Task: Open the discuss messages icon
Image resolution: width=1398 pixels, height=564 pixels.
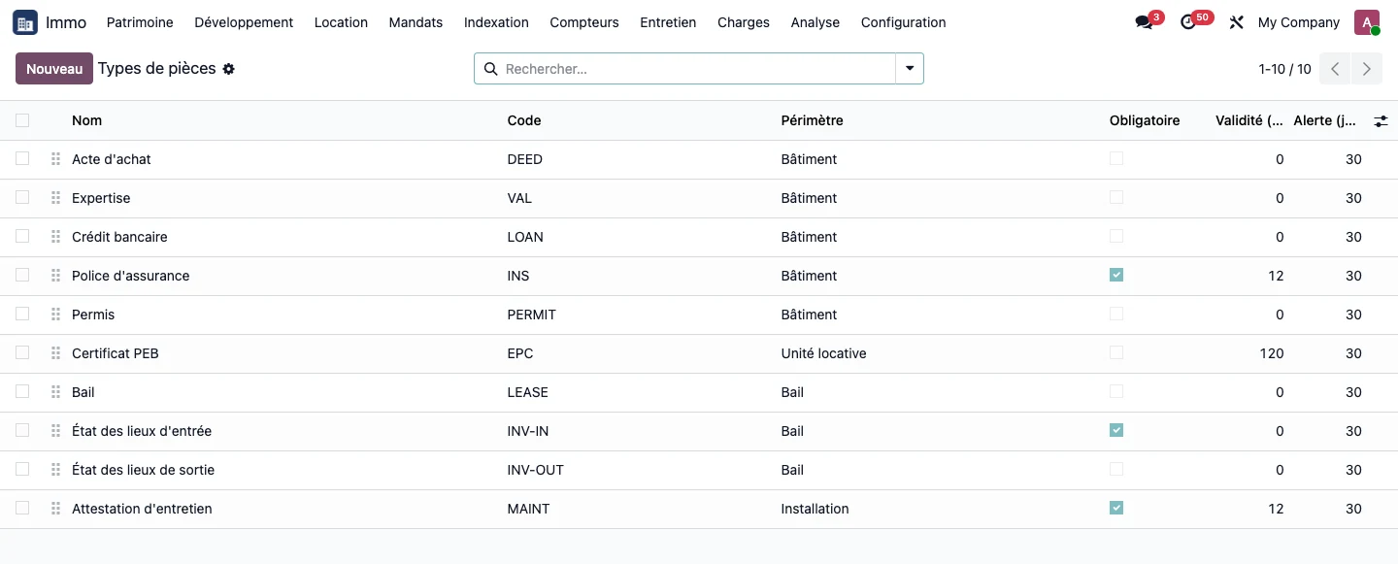Action: point(1144,22)
